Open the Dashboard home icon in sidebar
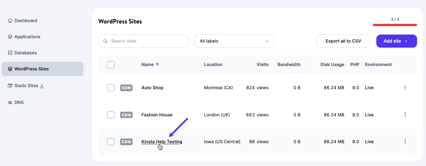426x166 pixels. point(10,21)
